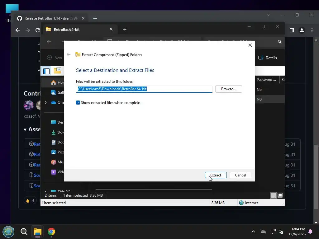This screenshot has height=239, width=319.
Task: Switch Explorer to large thumbnails view
Action: (x=280, y=195)
